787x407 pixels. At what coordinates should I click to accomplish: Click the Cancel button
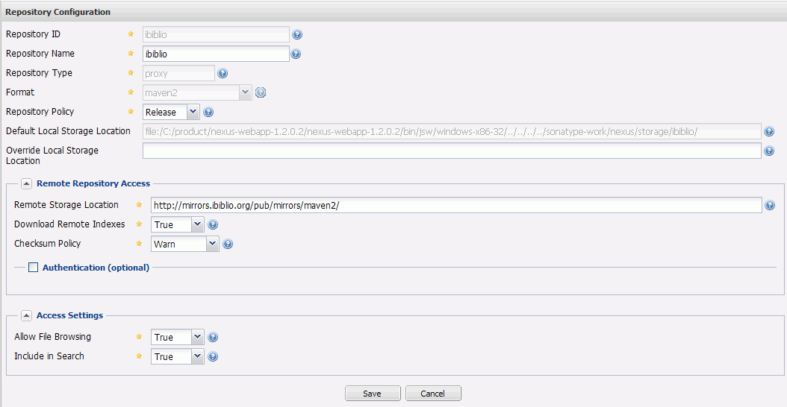[433, 394]
